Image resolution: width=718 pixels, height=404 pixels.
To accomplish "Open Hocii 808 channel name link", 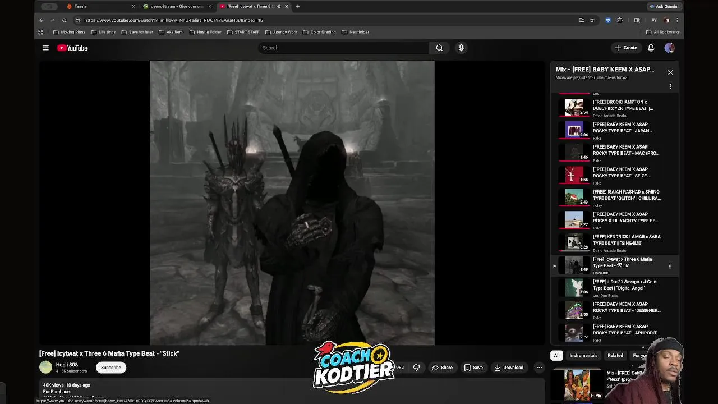I will [67, 365].
